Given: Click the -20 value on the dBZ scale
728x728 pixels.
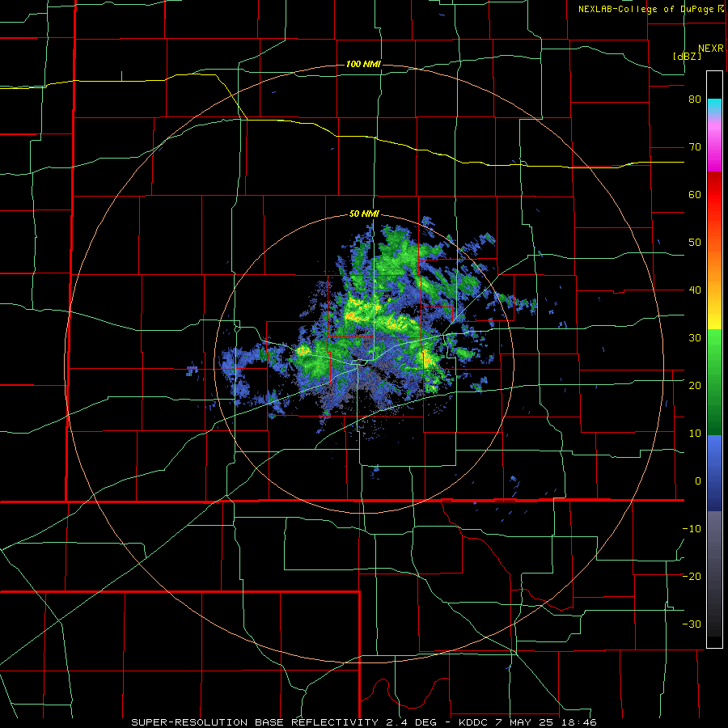Looking at the screenshot, I should point(692,577).
